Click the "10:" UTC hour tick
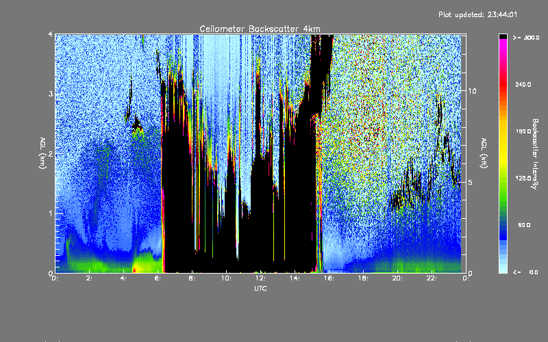This screenshot has width=548, height=342. pyautogui.click(x=226, y=278)
